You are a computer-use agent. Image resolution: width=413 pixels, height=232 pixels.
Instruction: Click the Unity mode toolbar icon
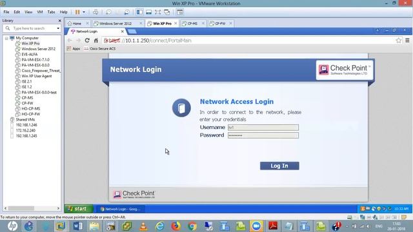[166, 12]
